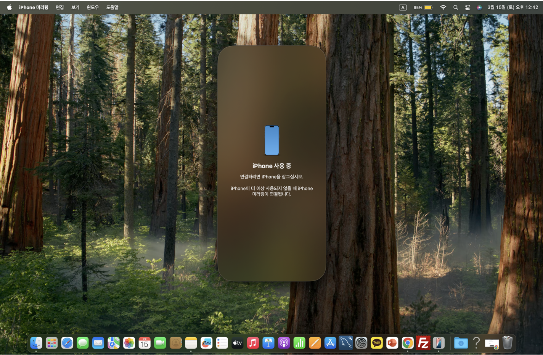Open Calendar showing 15 in Dock
Viewport: 543px width, 355px height.
(x=145, y=343)
